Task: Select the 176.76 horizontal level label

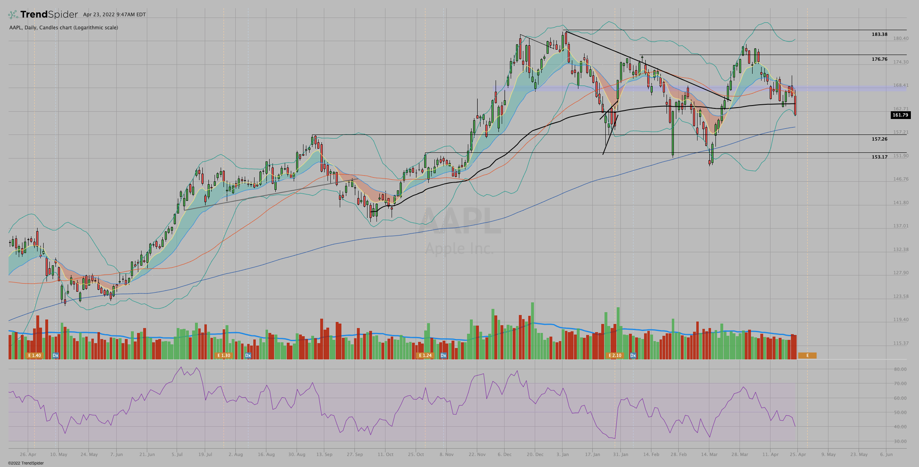Action: coord(879,59)
